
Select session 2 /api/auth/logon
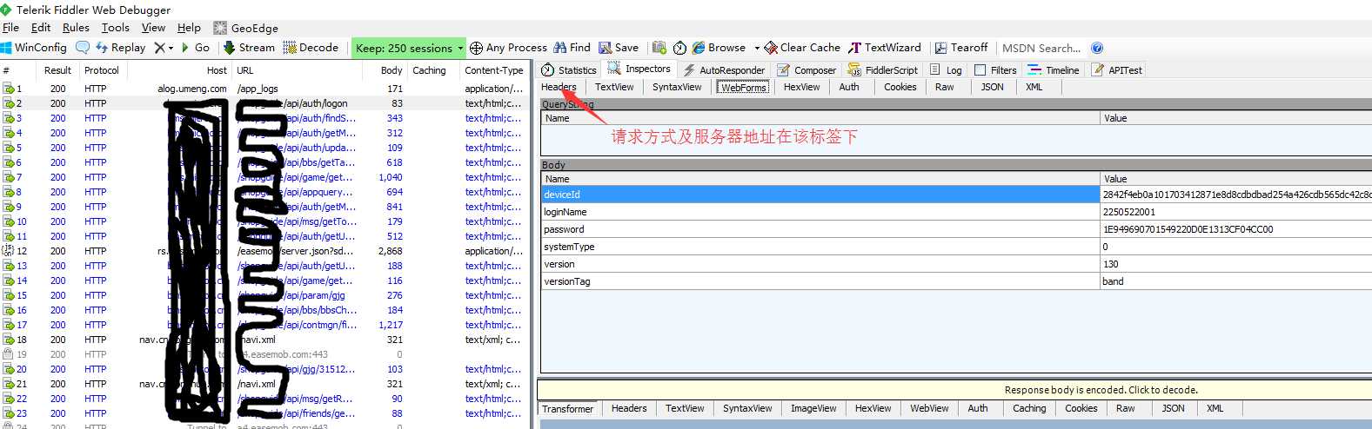coord(264,103)
